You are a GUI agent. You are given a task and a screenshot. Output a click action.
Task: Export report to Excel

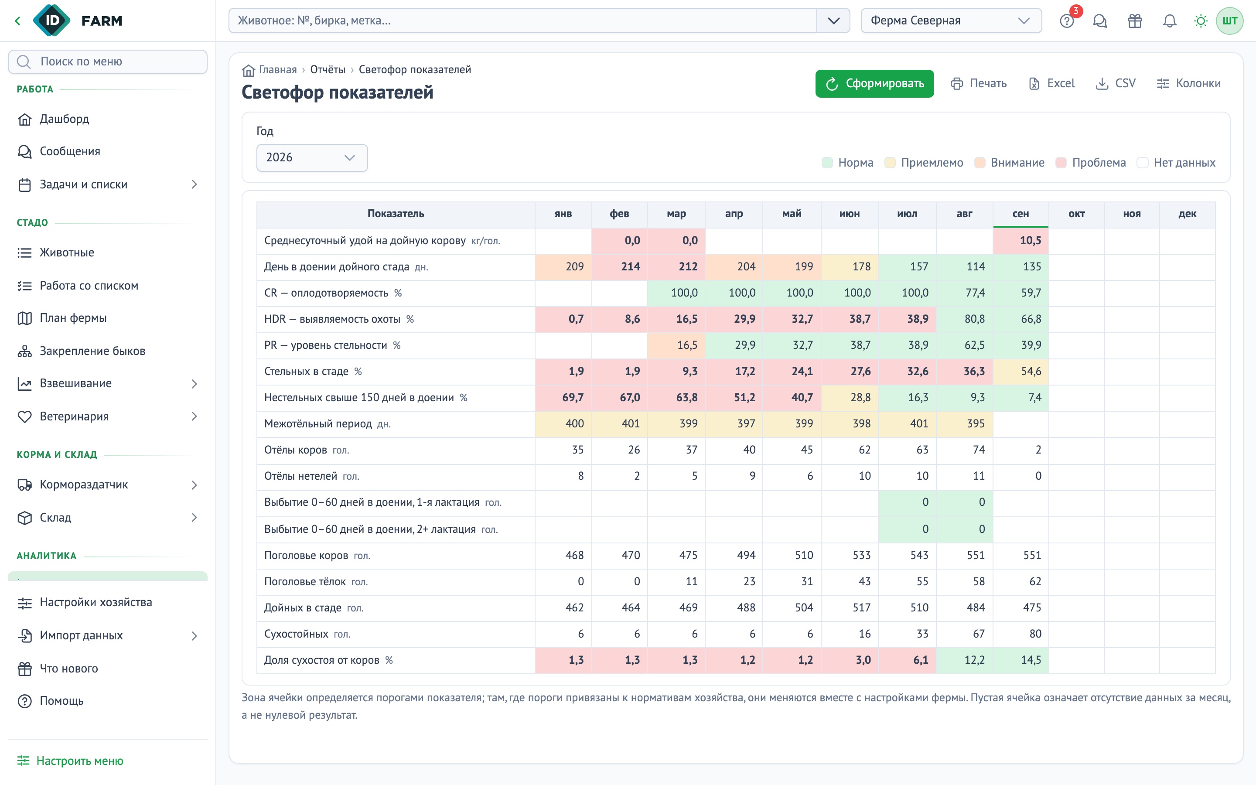click(1052, 84)
